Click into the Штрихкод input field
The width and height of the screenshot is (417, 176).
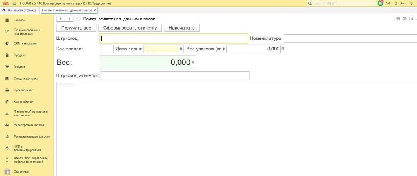[x=174, y=38]
